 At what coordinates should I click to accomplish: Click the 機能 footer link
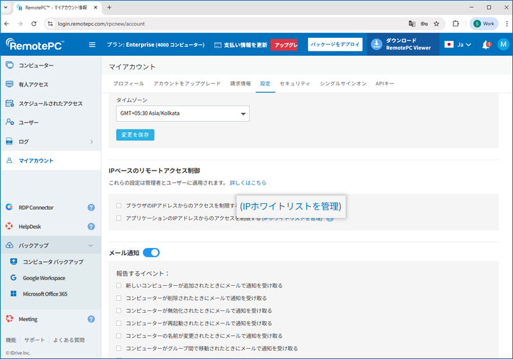point(11,340)
